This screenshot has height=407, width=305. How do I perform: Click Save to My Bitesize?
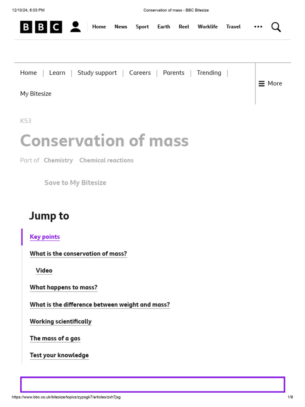[75, 183]
